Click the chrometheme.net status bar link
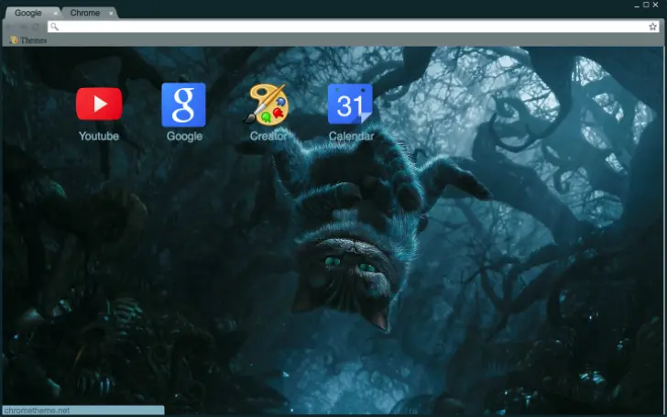Viewport: 667px width, 417px height. pos(37,411)
